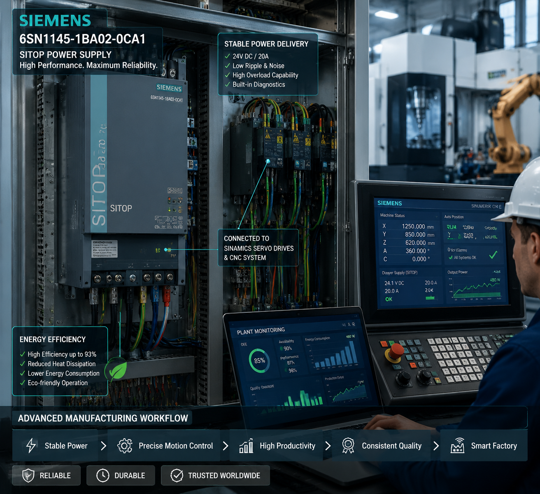Viewport: 540px width, 494px height.
Task: Click the PLANT MONITORING title on laptop
Action: pyautogui.click(x=261, y=331)
